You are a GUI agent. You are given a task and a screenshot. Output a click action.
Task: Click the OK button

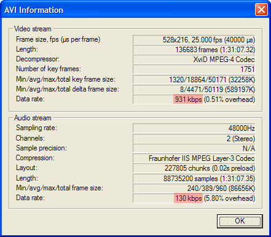click(240, 221)
